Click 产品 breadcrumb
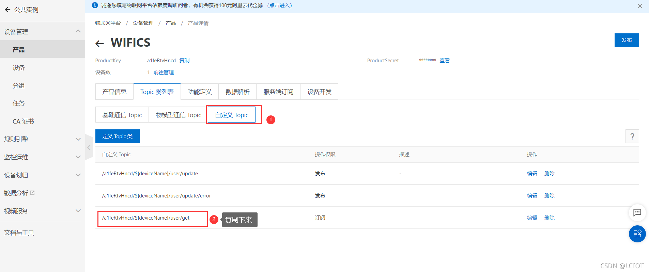The height and width of the screenshot is (272, 649). click(171, 23)
